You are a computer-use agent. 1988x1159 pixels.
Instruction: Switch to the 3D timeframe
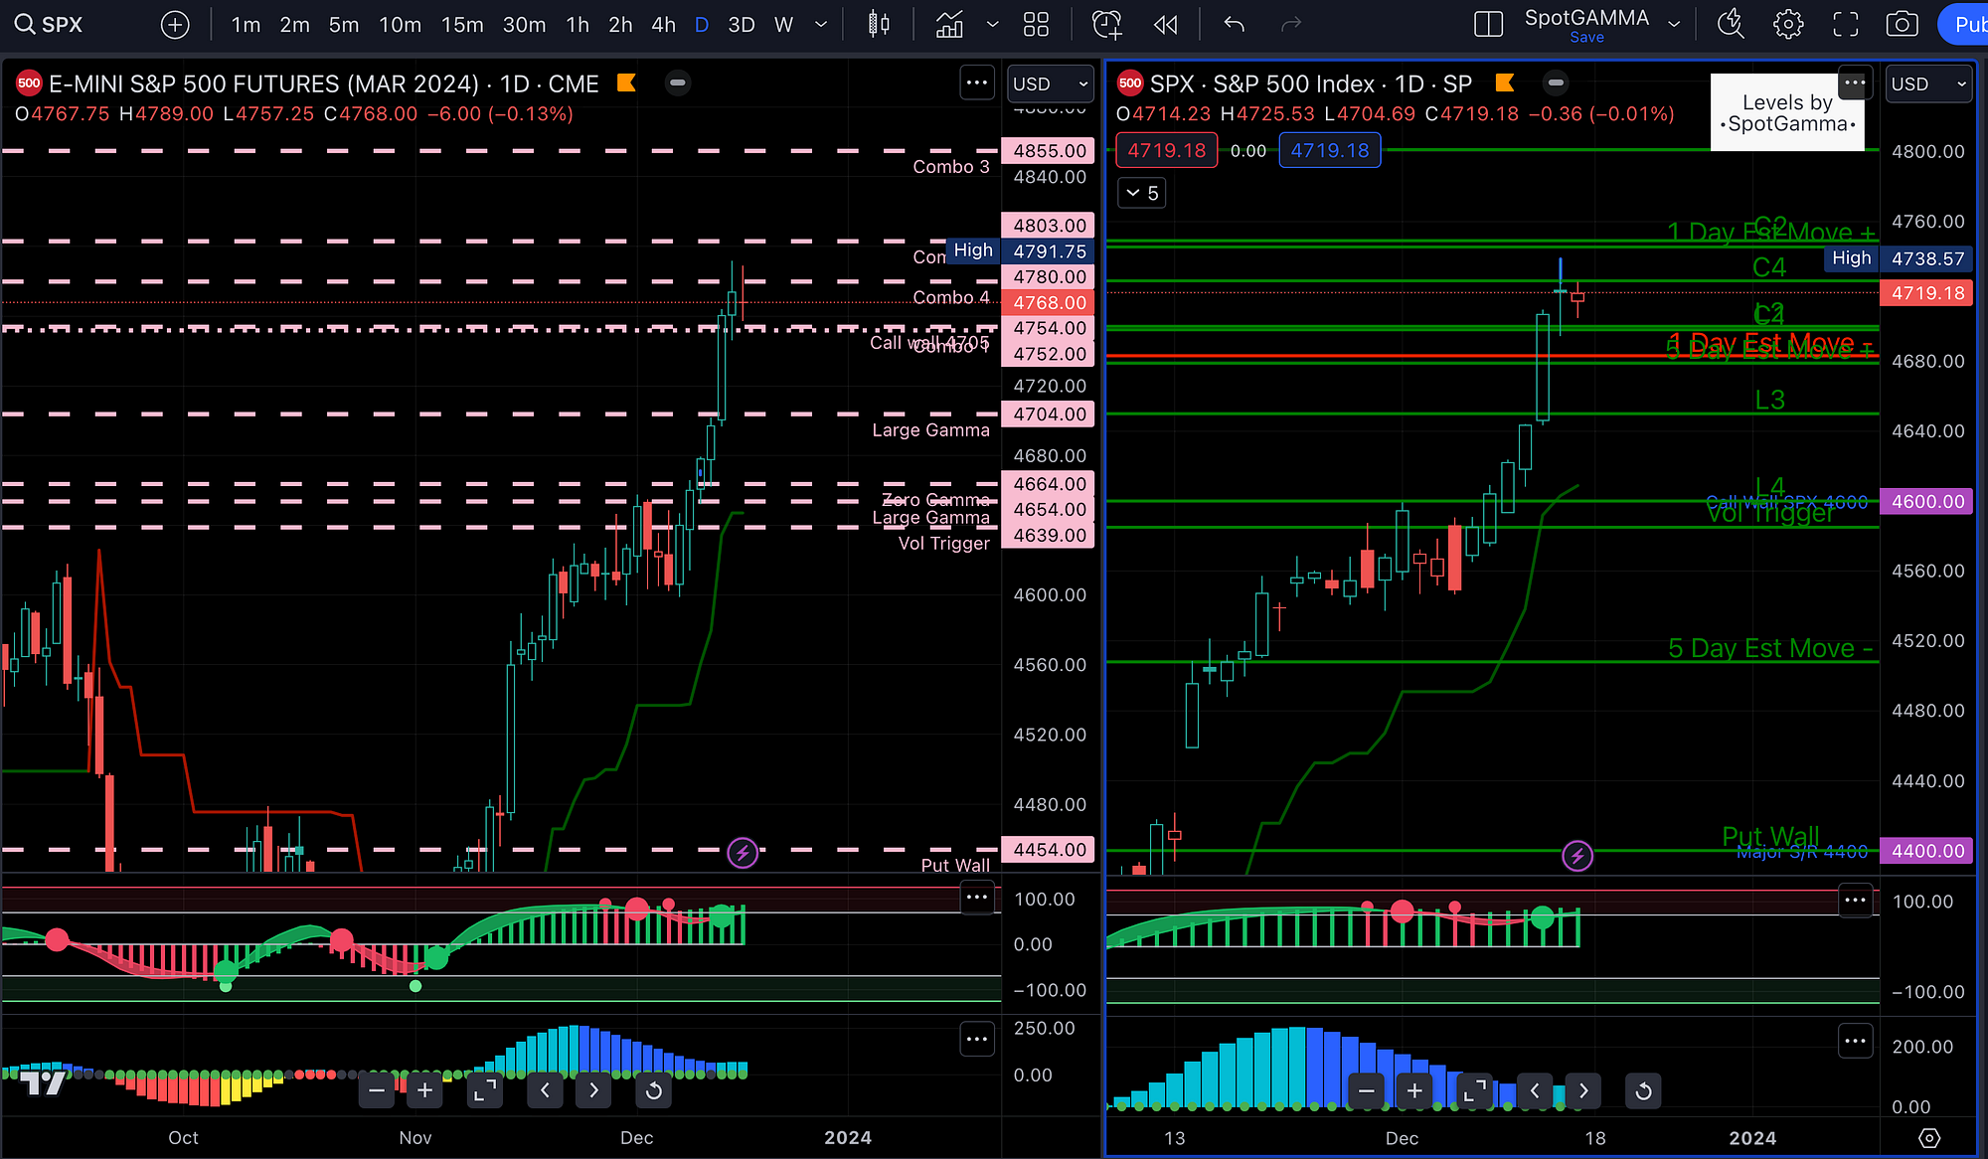tap(742, 24)
